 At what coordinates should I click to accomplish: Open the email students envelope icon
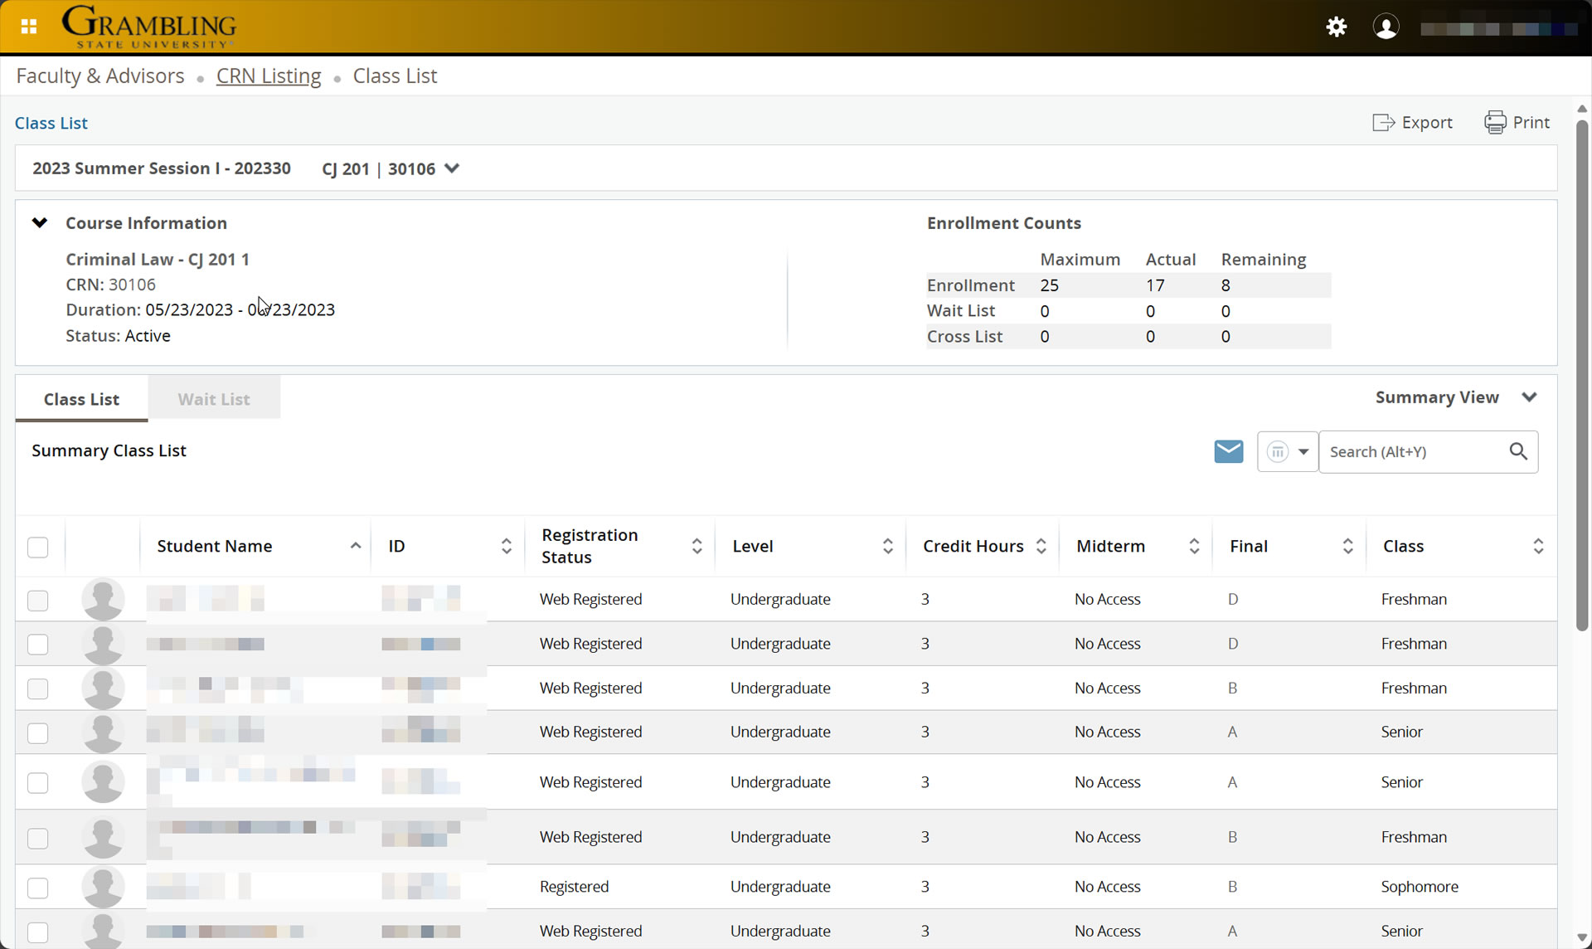click(x=1228, y=451)
